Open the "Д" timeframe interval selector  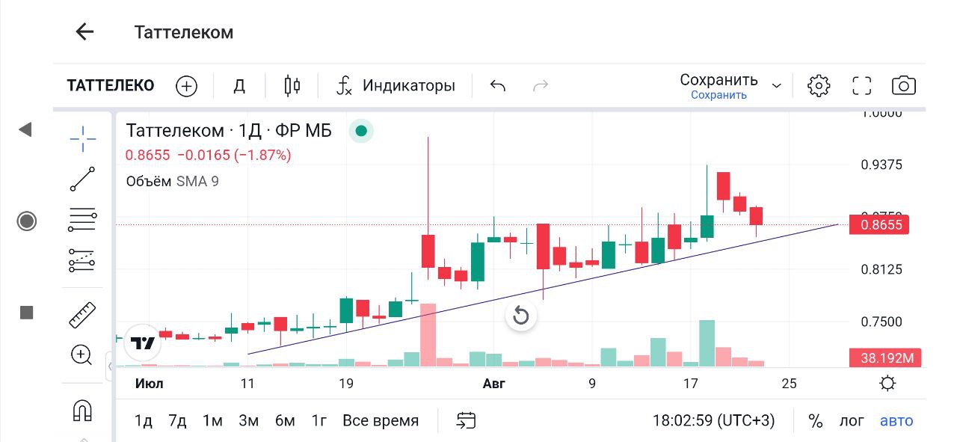[x=239, y=86]
